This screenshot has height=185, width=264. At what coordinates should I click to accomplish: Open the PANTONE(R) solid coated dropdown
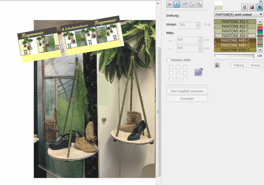pyautogui.click(x=238, y=15)
